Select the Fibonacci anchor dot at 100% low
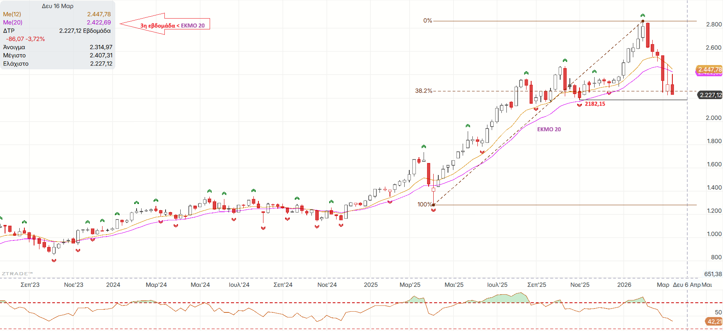The width and height of the screenshot is (723, 331). point(433,205)
